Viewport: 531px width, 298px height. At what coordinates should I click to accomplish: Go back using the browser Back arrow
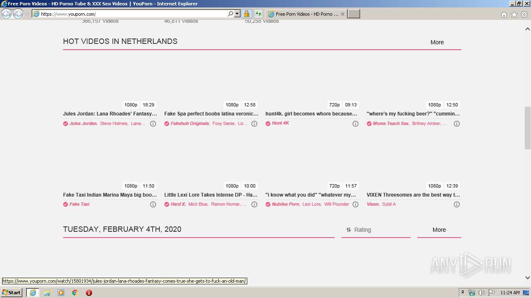7,14
